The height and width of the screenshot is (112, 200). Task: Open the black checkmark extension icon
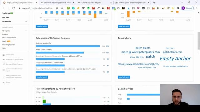click(123, 8)
